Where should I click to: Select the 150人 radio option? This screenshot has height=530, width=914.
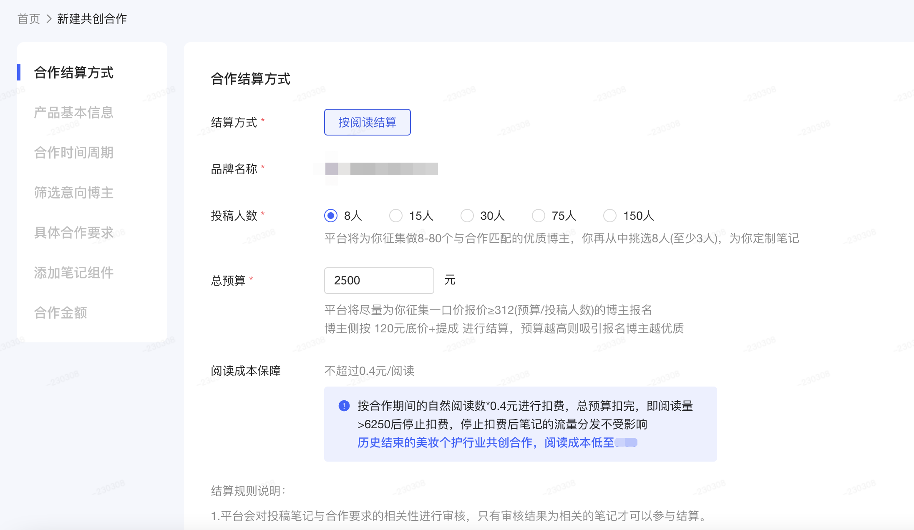point(610,216)
